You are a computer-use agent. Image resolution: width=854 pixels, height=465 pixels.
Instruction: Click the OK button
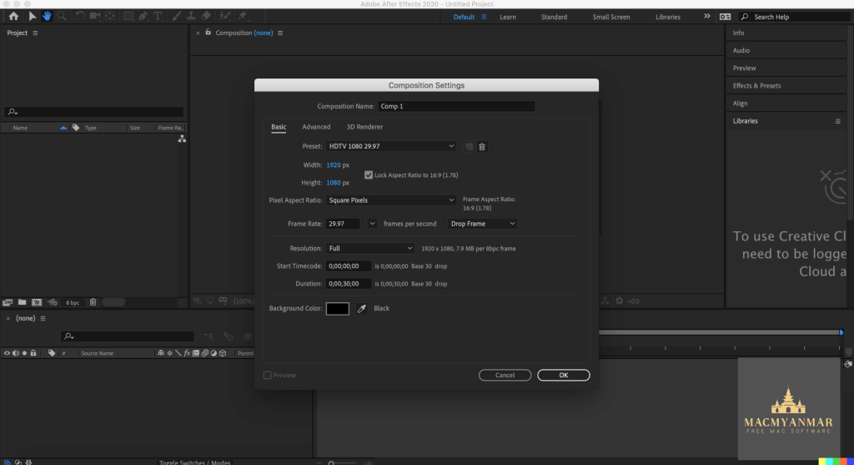coord(564,375)
